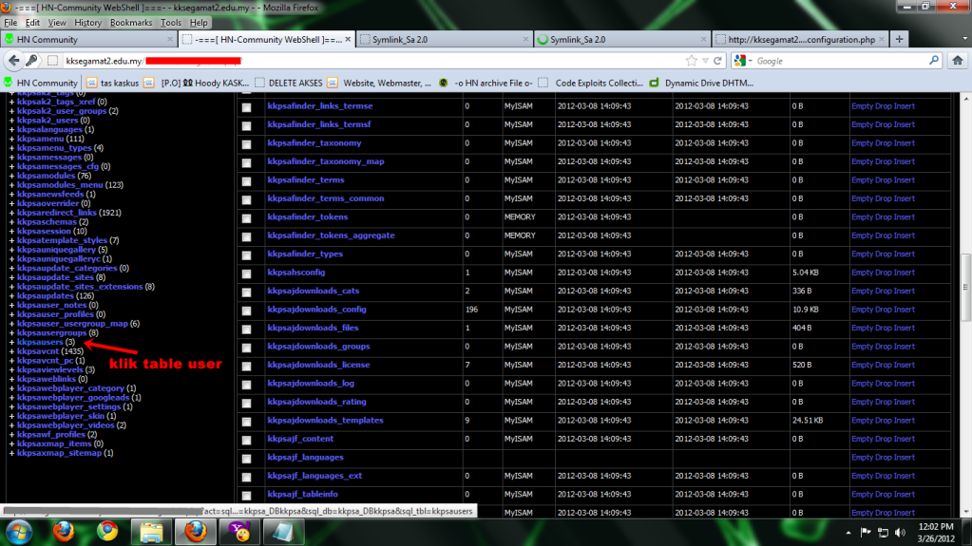
Task: Expand the kkpsamodules_menu tree node
Action: 11,185
